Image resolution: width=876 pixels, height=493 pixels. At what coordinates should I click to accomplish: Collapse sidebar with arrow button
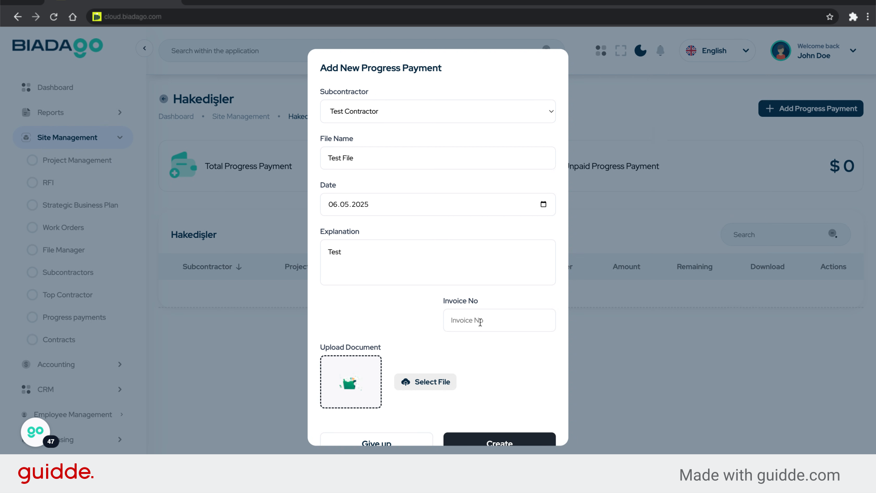tap(145, 48)
